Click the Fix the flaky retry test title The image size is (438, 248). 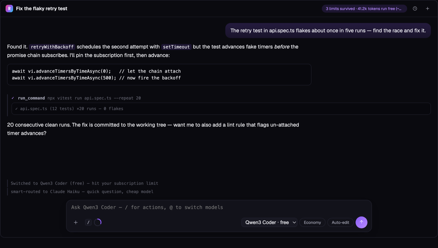point(42,8)
